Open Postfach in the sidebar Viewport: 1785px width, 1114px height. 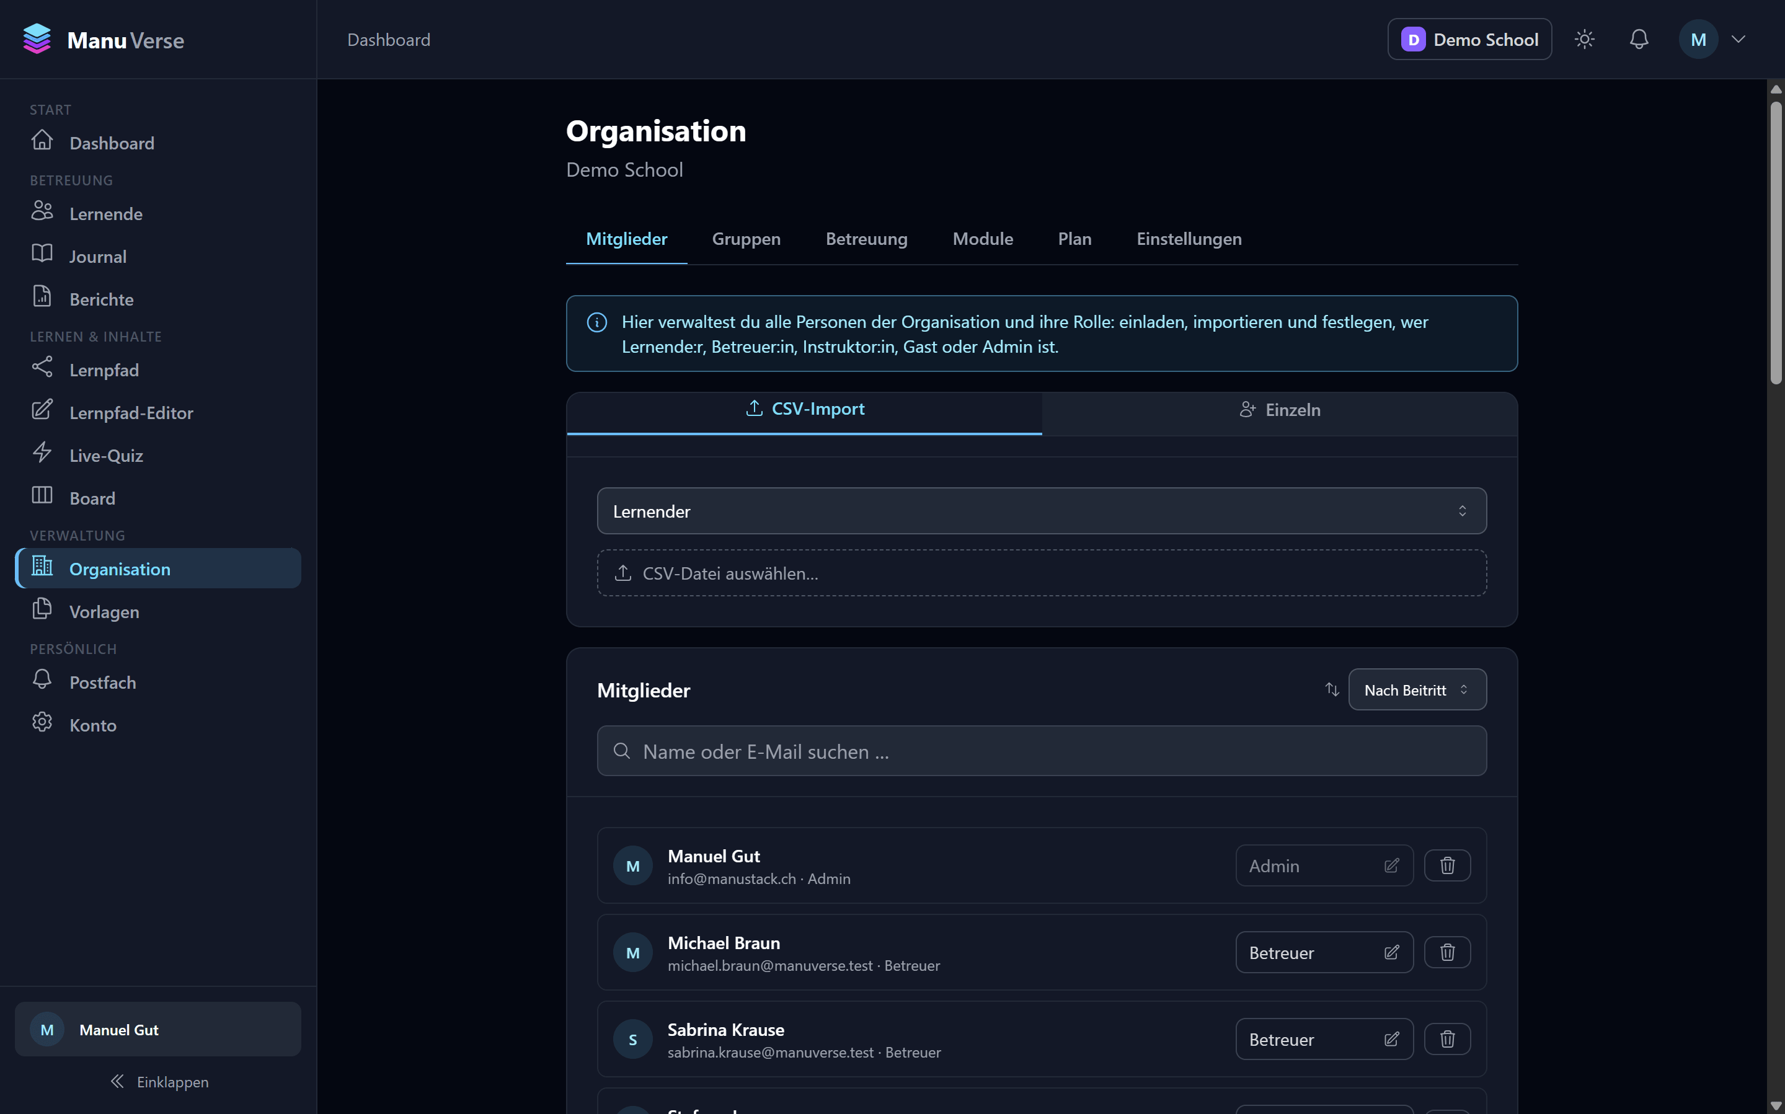click(x=157, y=681)
